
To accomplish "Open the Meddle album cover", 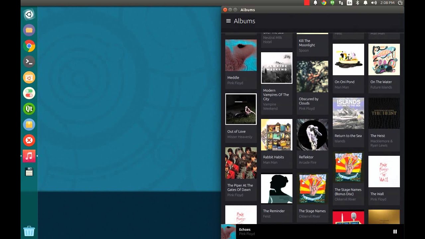I will 241,55.
